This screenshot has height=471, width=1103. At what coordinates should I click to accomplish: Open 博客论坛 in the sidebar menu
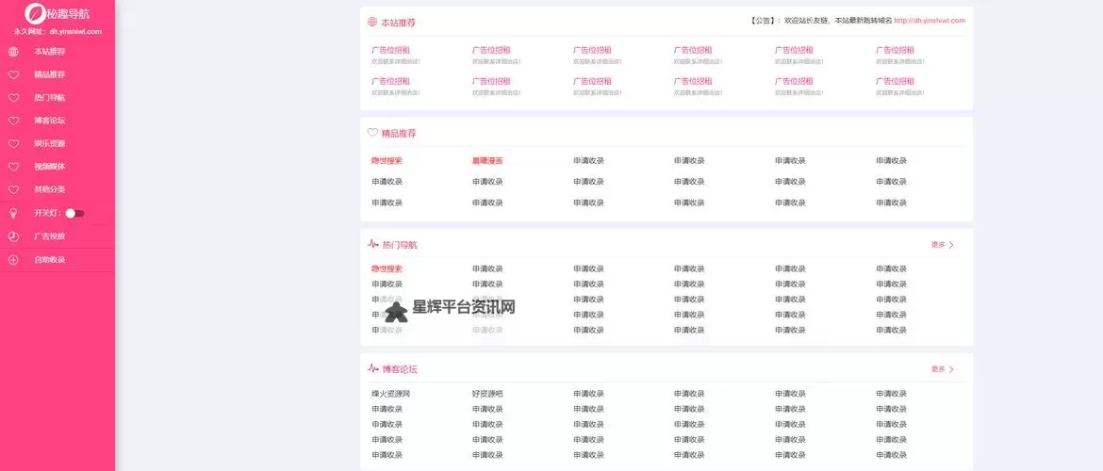49,121
